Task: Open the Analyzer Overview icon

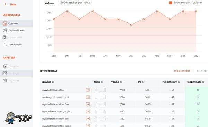Action: tap(5, 66)
